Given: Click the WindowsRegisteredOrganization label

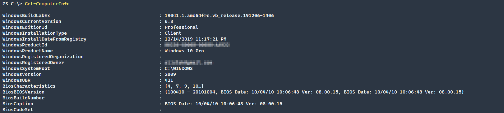Looking at the screenshot, I should (x=43, y=57).
